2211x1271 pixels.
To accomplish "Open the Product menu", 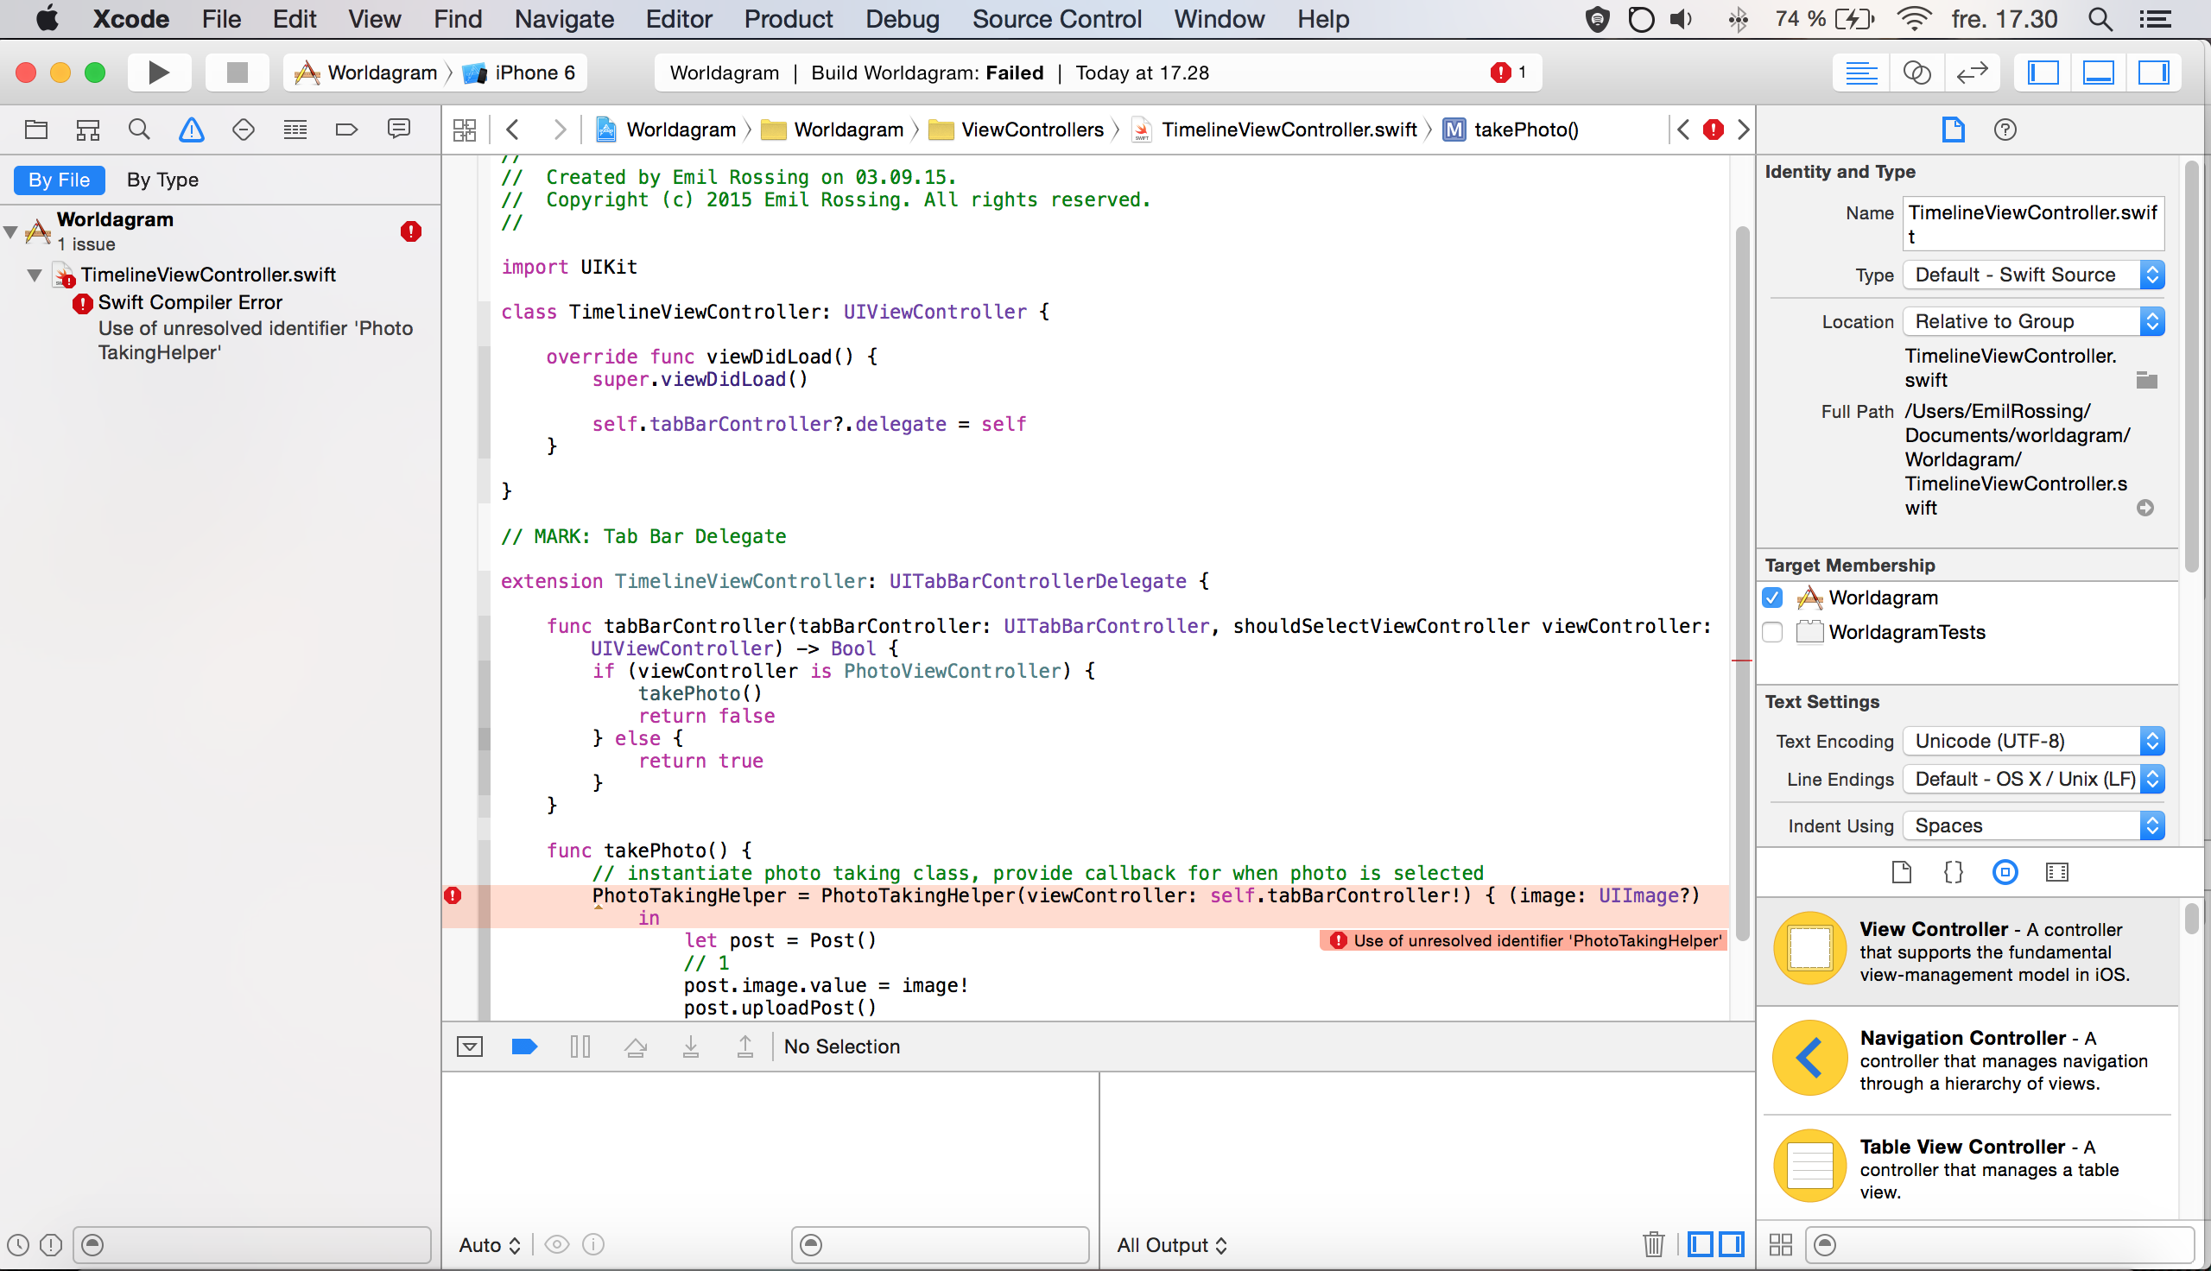I will coord(789,19).
